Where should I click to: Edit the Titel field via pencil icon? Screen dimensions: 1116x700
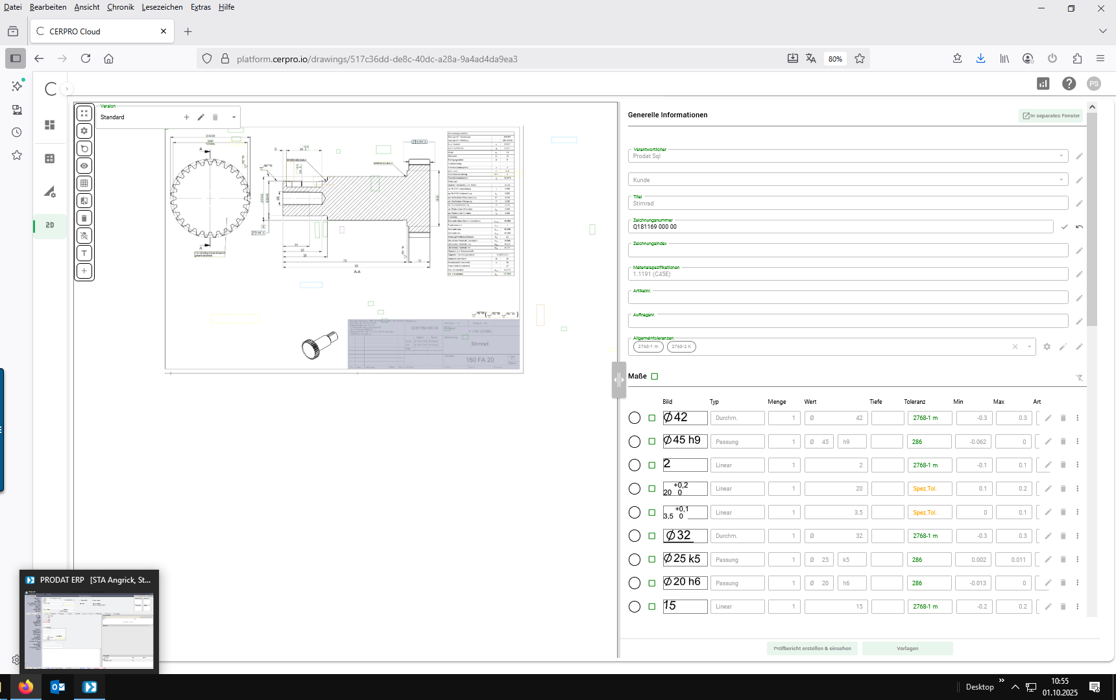pos(1079,204)
